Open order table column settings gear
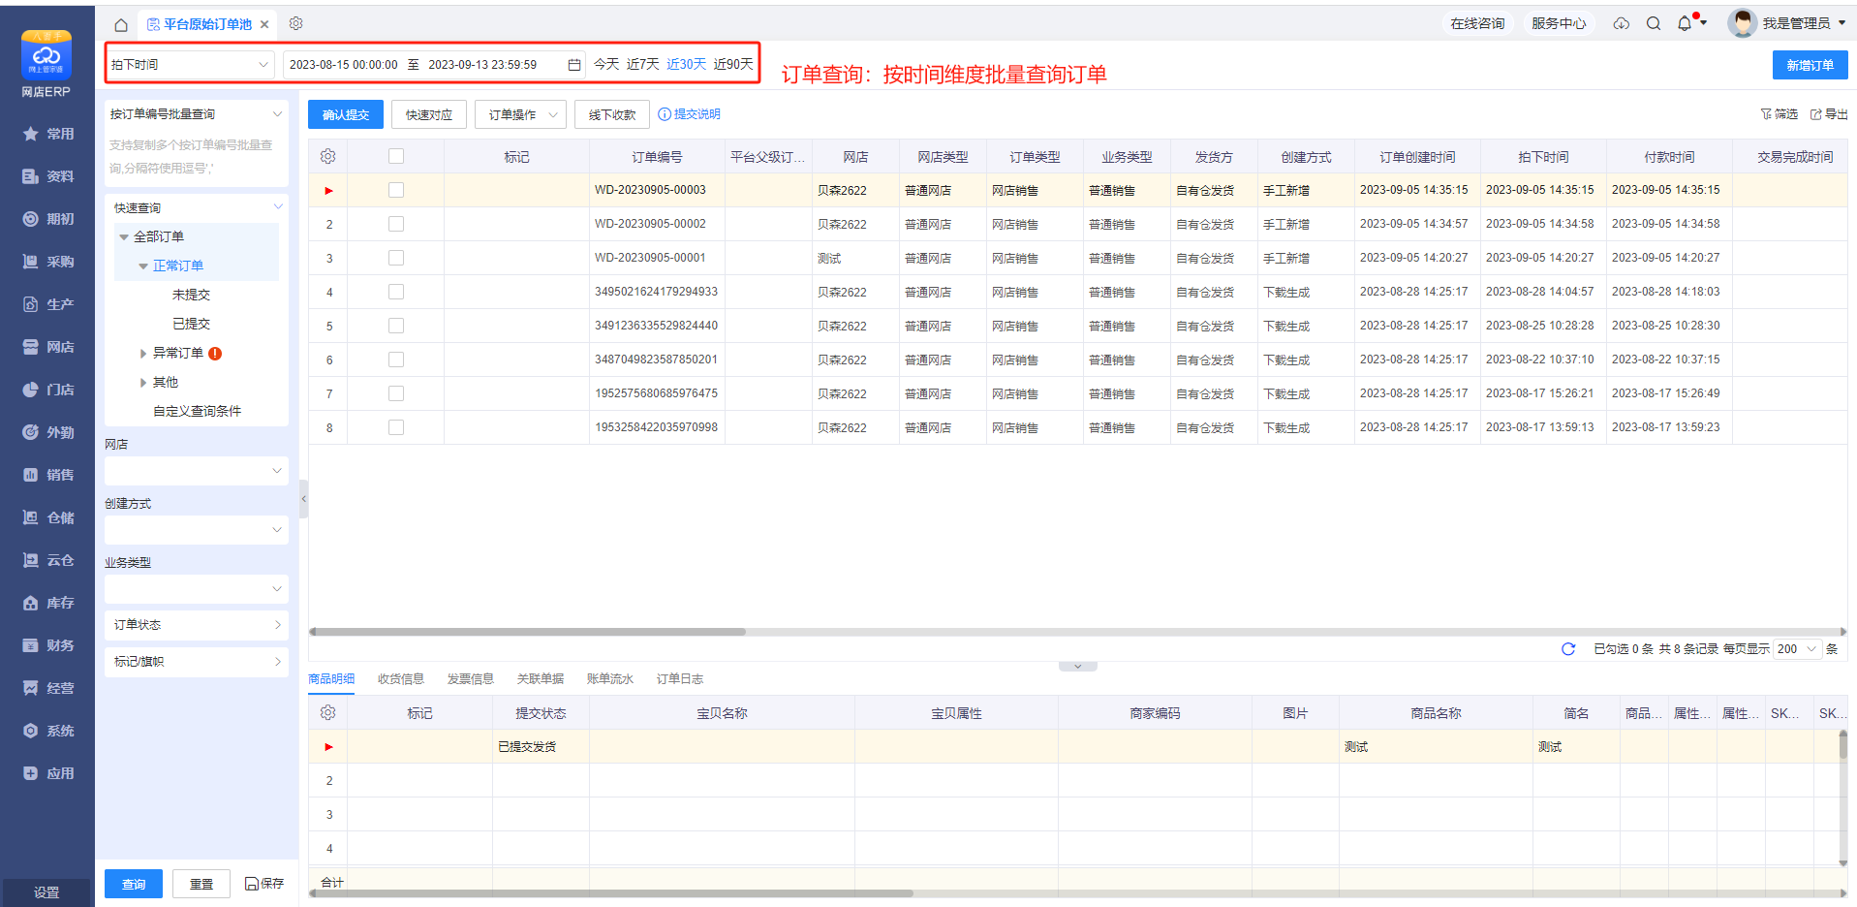 [x=327, y=156]
